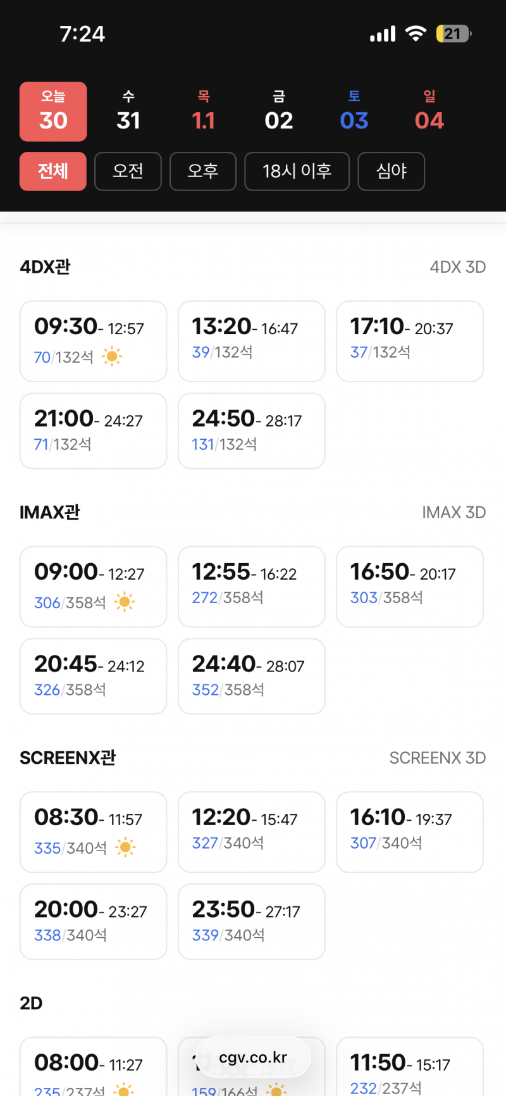The width and height of the screenshot is (506, 1096).
Task: Tap the cgv.co.kr address pill
Action: click(x=253, y=1057)
